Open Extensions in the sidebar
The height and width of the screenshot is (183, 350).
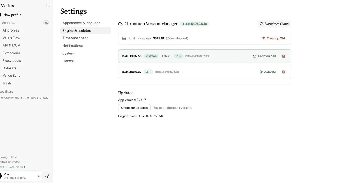11,53
